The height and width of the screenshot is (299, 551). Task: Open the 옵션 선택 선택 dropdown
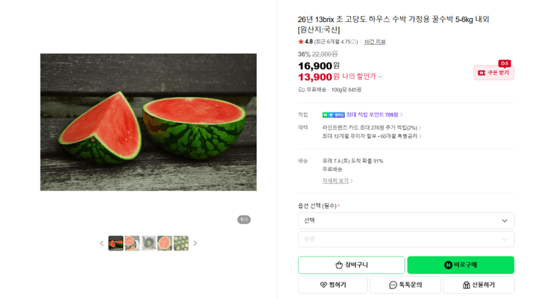(406, 221)
